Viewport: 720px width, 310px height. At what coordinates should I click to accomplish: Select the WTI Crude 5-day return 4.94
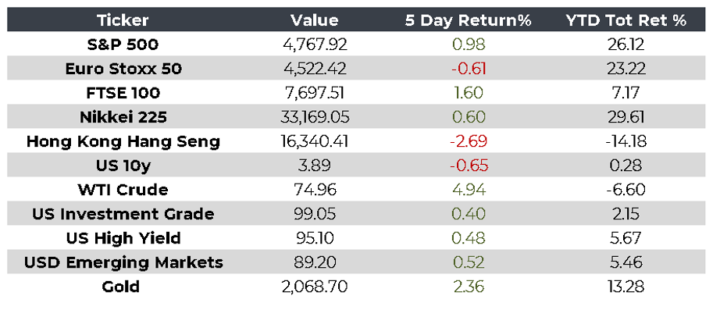click(469, 190)
